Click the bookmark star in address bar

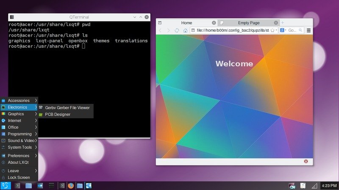(x=272, y=30)
